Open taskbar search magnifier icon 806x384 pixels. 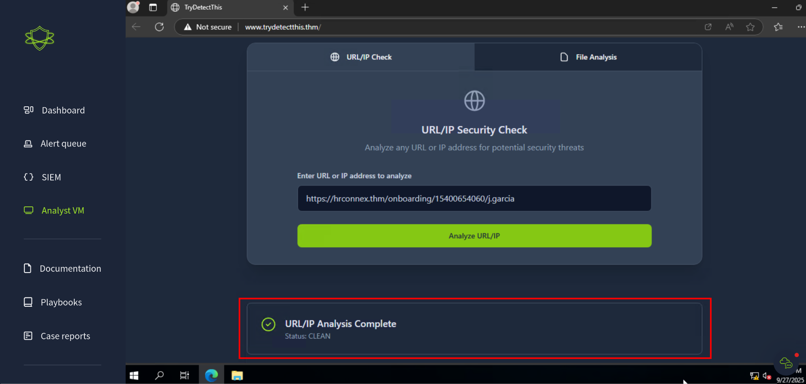(x=159, y=375)
